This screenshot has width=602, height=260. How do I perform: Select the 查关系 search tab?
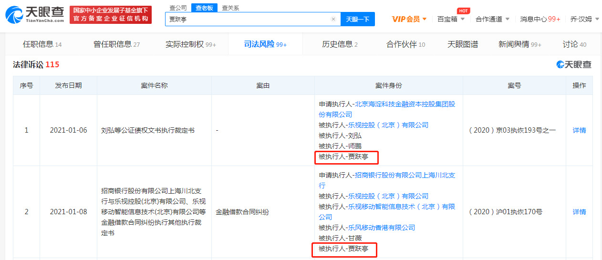pyautogui.click(x=231, y=8)
